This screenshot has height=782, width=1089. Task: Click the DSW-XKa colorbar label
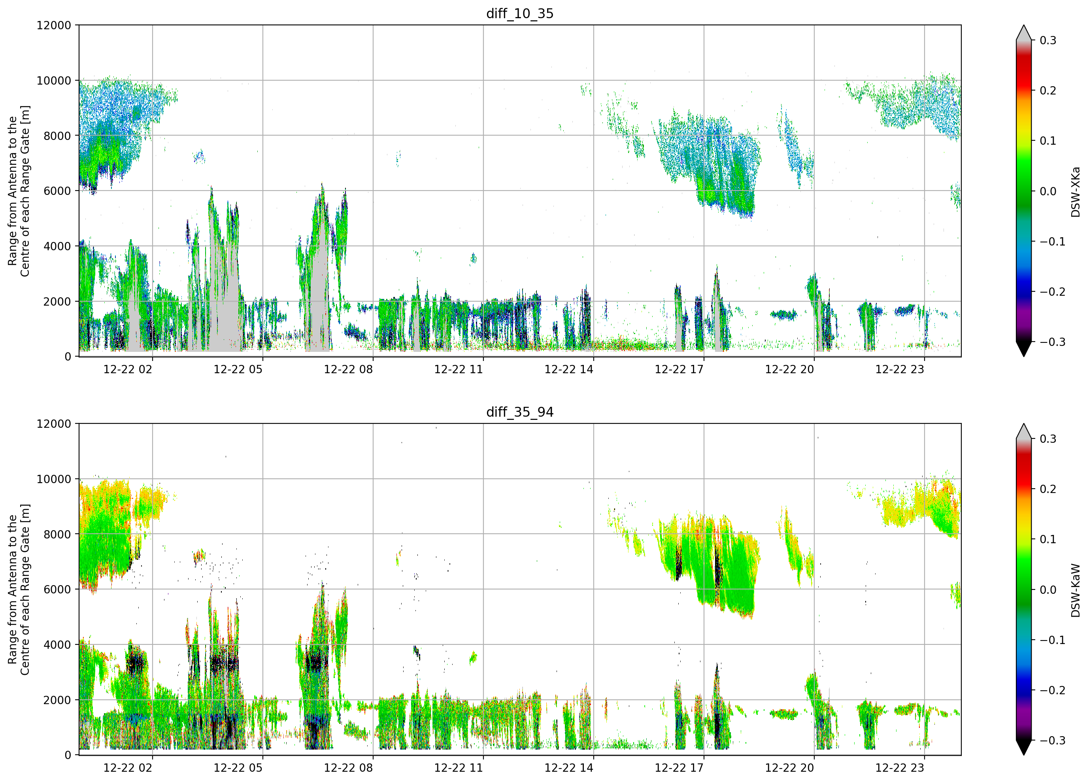click(x=1075, y=192)
